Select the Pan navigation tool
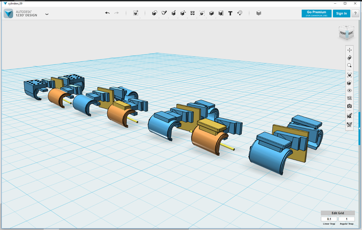The height and width of the screenshot is (230, 362). coord(350,50)
